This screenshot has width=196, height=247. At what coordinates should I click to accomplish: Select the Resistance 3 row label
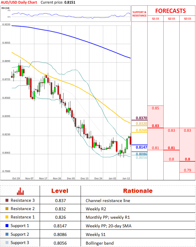23,200
